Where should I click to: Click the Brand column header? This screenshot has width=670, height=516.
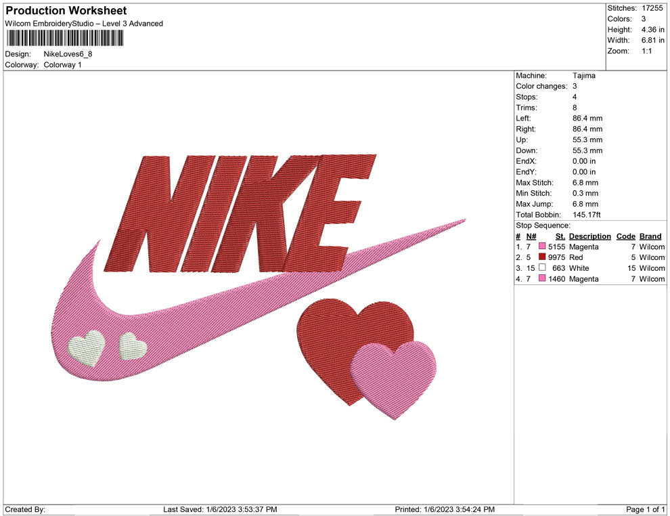[650, 236]
